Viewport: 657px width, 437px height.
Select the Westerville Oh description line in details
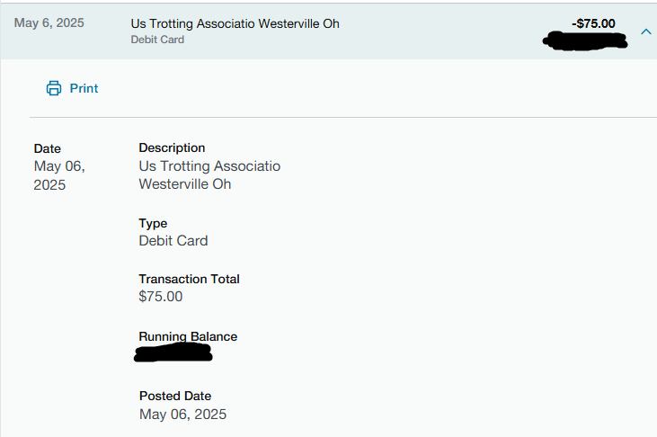185,184
